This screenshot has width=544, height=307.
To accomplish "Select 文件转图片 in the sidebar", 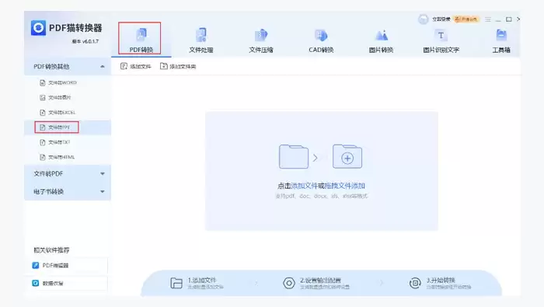I will [x=68, y=97].
